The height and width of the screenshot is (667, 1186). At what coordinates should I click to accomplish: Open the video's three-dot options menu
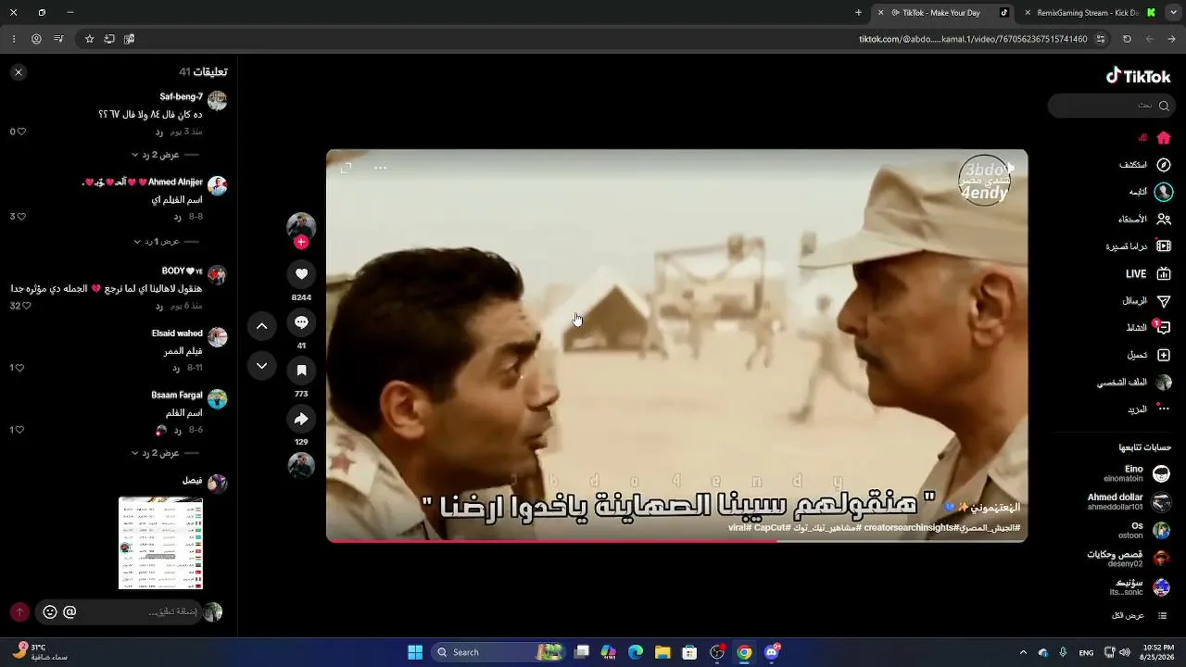click(x=381, y=168)
